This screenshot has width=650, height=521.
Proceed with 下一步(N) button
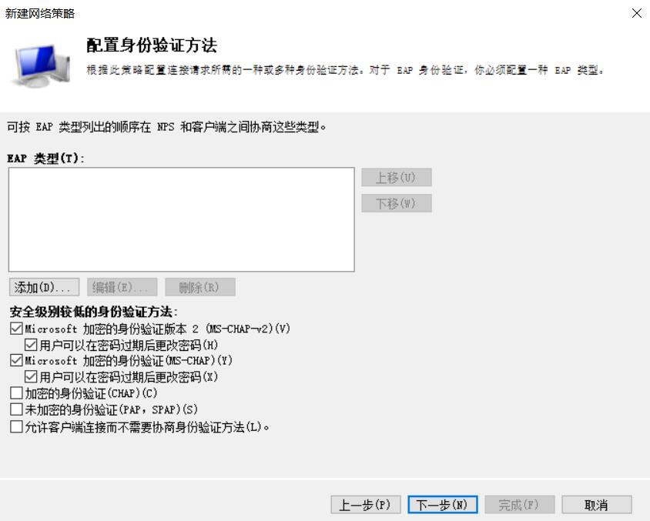tap(443, 504)
